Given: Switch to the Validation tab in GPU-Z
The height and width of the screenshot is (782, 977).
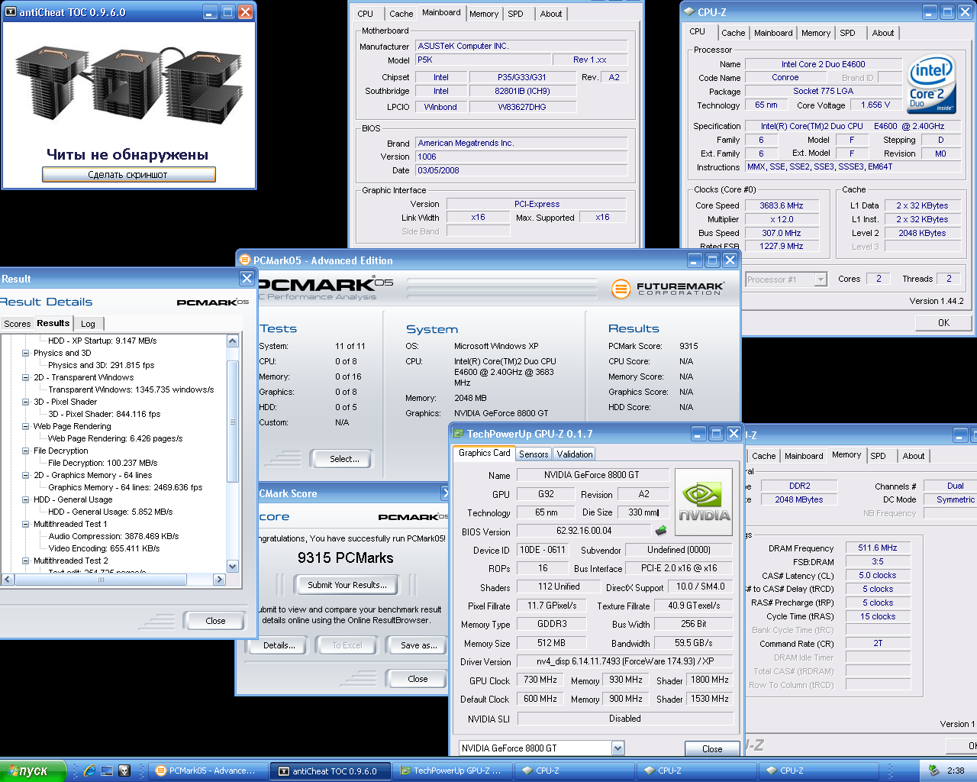Looking at the screenshot, I should pyautogui.click(x=575, y=454).
